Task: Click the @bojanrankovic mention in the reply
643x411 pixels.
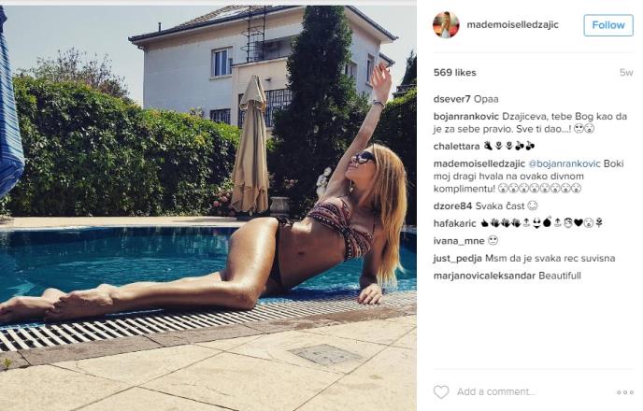Action: point(564,163)
